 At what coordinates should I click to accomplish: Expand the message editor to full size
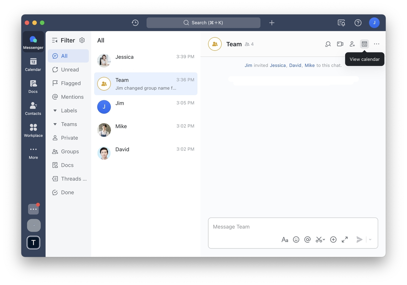point(345,240)
